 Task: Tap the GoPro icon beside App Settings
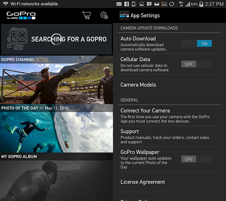tap(124, 15)
